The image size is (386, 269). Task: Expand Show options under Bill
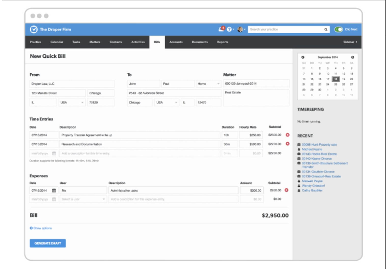tap(41, 228)
